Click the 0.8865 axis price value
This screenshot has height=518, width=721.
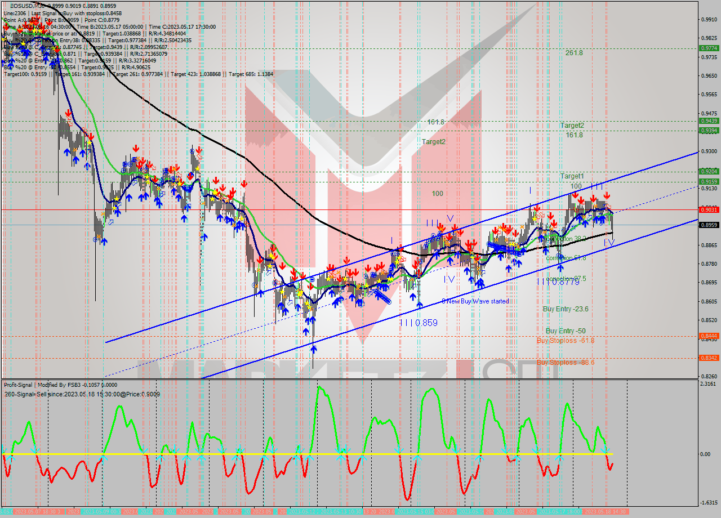[x=708, y=245]
